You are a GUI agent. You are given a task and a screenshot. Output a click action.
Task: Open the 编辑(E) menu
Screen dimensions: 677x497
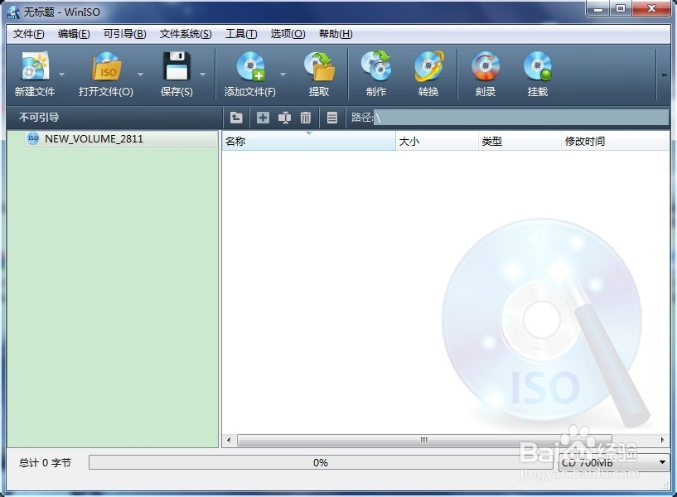click(x=74, y=34)
